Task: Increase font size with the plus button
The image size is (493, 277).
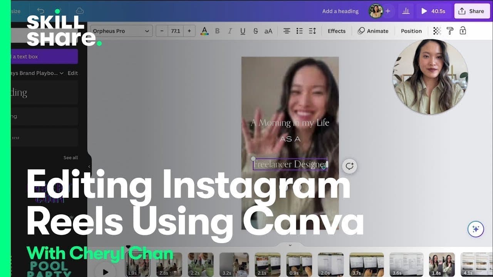Action: click(189, 31)
